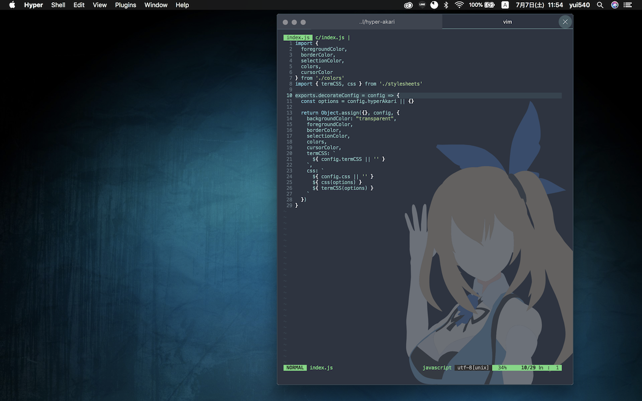
Task: Click the LINE menu bar icon
Action: pos(422,5)
